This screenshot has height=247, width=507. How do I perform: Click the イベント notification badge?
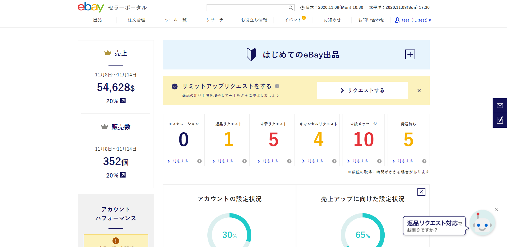304,18
